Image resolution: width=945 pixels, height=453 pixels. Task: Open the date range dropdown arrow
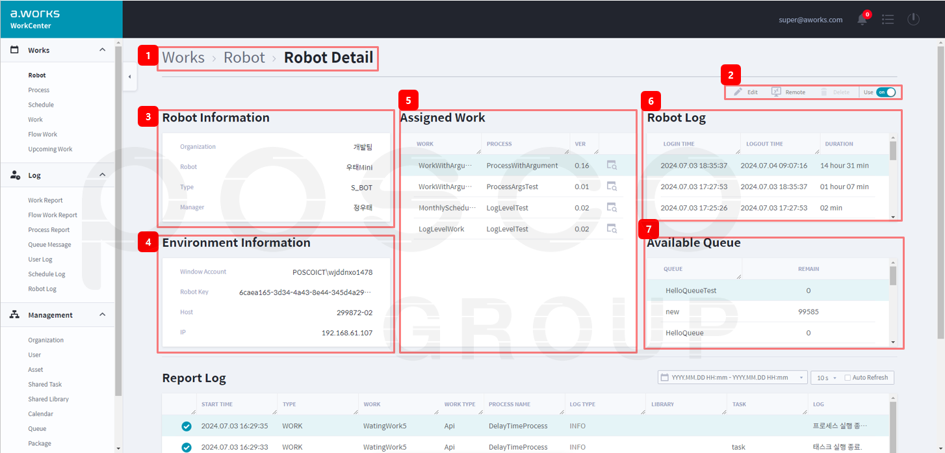click(801, 378)
